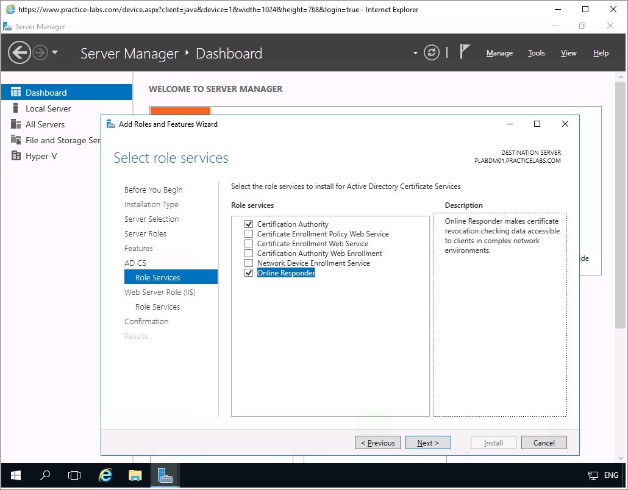Click Cancel in the wizard
The width and height of the screenshot is (628, 490).
click(544, 442)
